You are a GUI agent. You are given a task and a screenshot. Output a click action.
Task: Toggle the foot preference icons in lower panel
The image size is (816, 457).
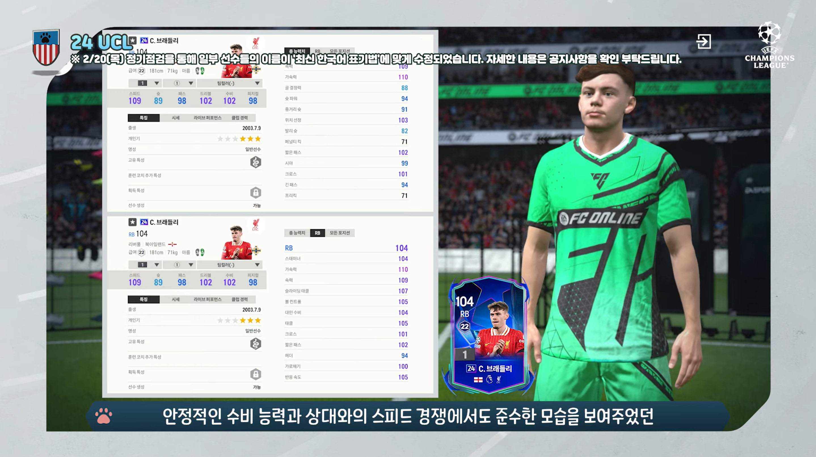click(x=200, y=252)
